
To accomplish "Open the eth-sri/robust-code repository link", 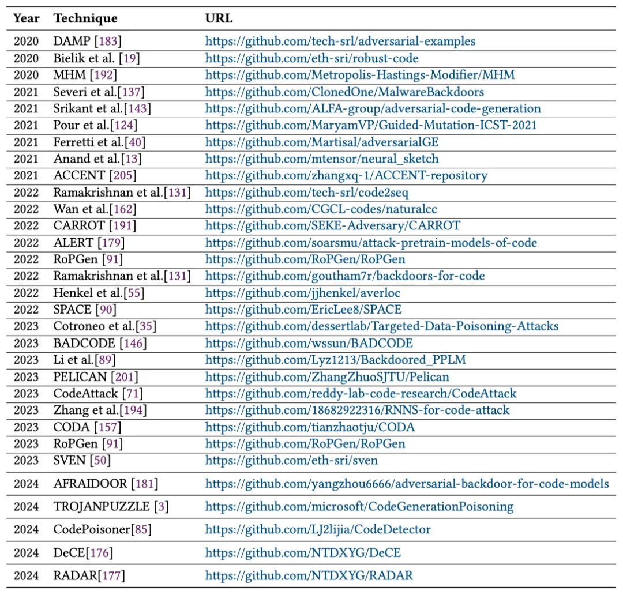I will coord(311,58).
